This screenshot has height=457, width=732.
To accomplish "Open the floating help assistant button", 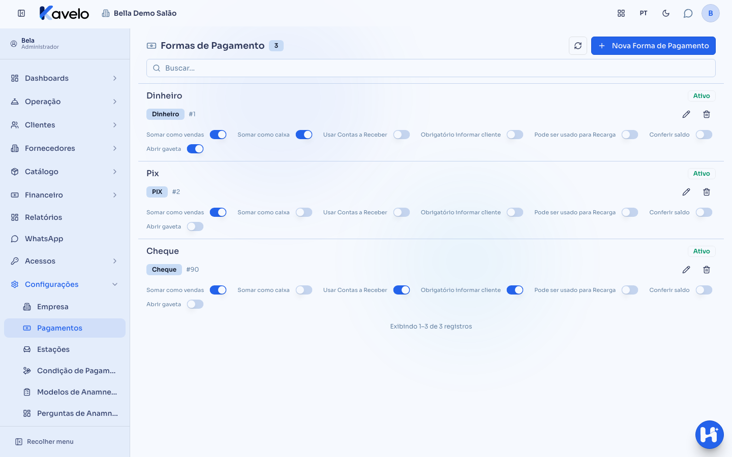I will [x=710, y=435].
